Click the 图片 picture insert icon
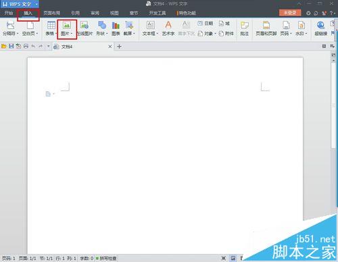The height and width of the screenshot is (262, 338). click(67, 25)
